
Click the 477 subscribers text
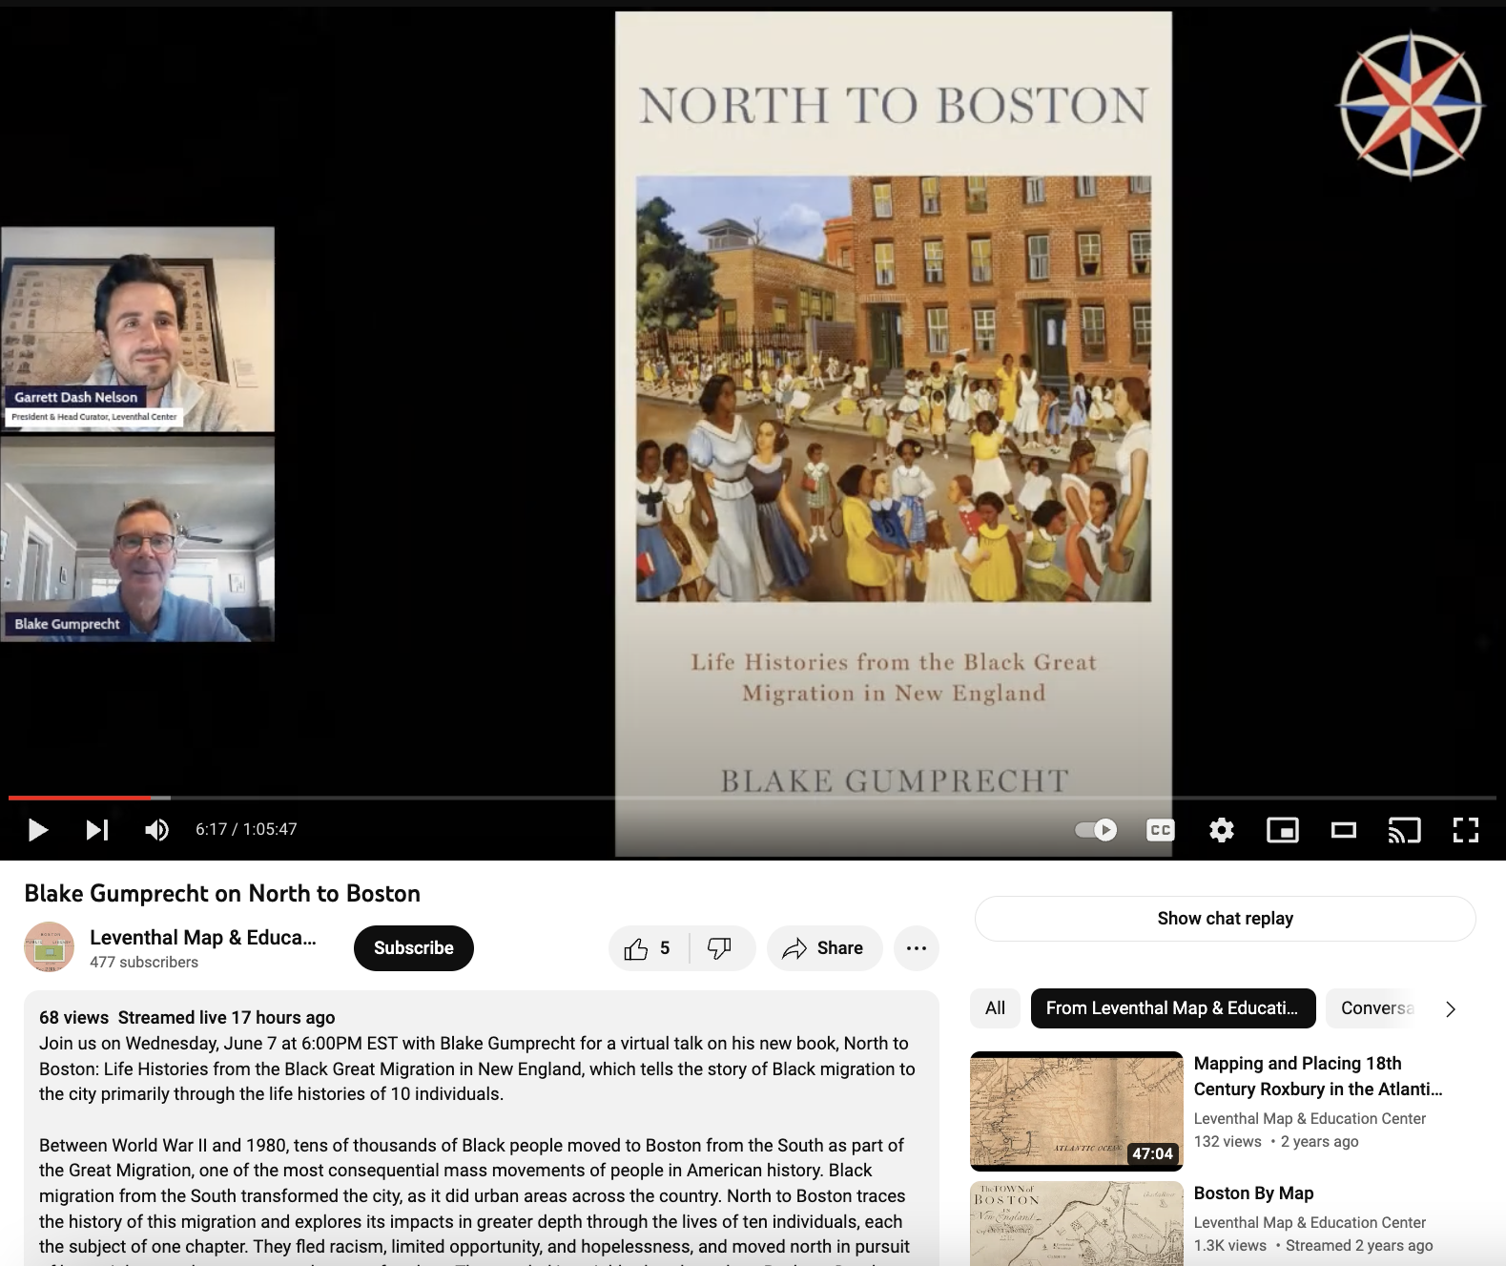[144, 963]
